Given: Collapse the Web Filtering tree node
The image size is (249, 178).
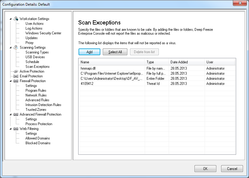Looking at the screenshot, I should (x=11, y=129).
